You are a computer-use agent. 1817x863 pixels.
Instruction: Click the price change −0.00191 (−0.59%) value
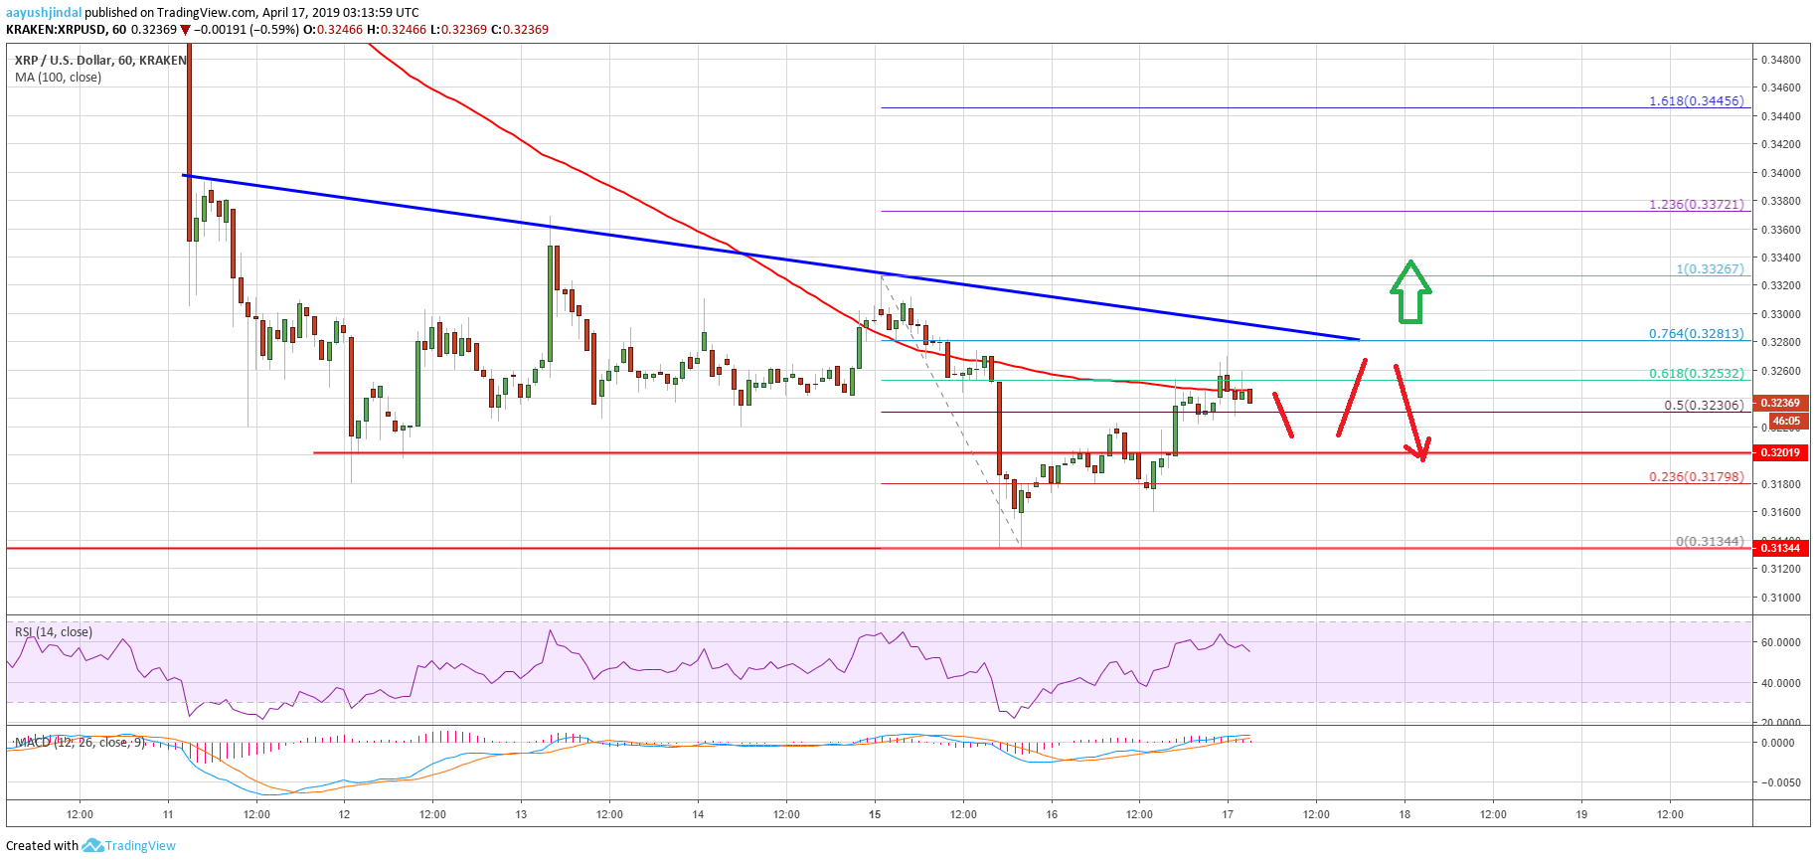pyautogui.click(x=247, y=30)
